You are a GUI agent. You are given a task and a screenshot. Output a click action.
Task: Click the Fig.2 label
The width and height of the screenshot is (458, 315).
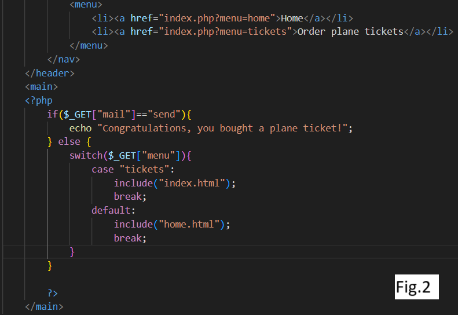click(x=416, y=287)
